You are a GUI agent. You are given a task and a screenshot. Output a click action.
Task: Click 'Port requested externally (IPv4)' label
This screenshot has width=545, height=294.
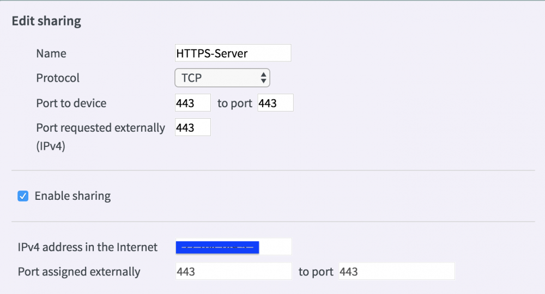[x=100, y=137]
